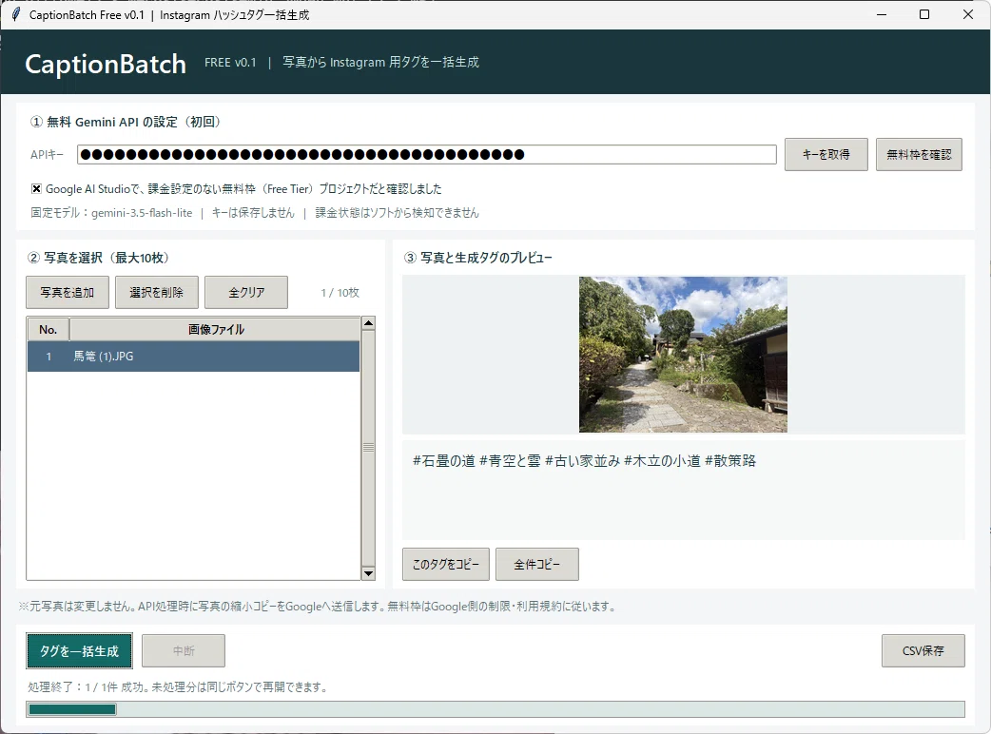Screen dimensions: 991x734
Task: Start generation with タグを一括生成 button
Action: (x=80, y=651)
